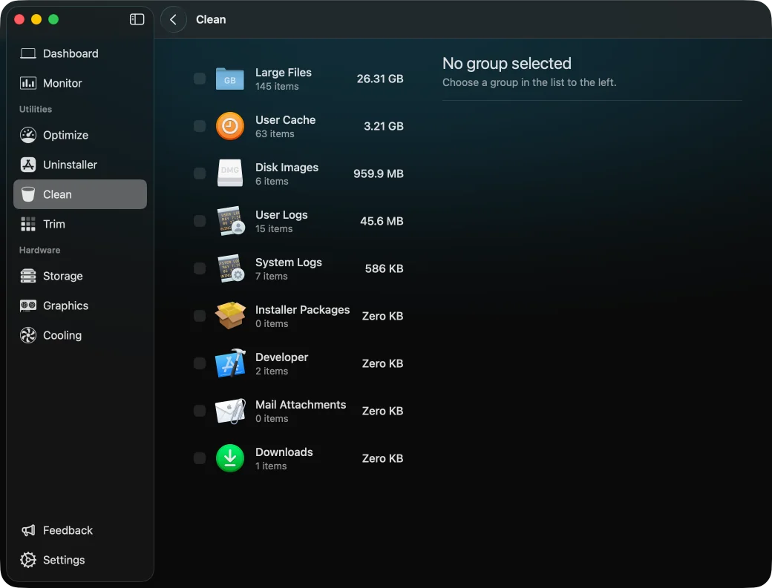This screenshot has width=772, height=588.
Task: Open the Settings gear icon
Action: 28,560
